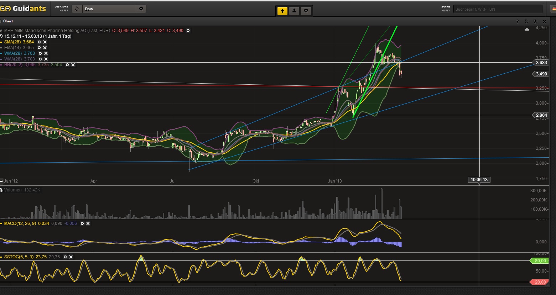Viewport: 556px width, 295px height.
Task: Remove the blue WMA(28) indicator
Action: [46, 53]
